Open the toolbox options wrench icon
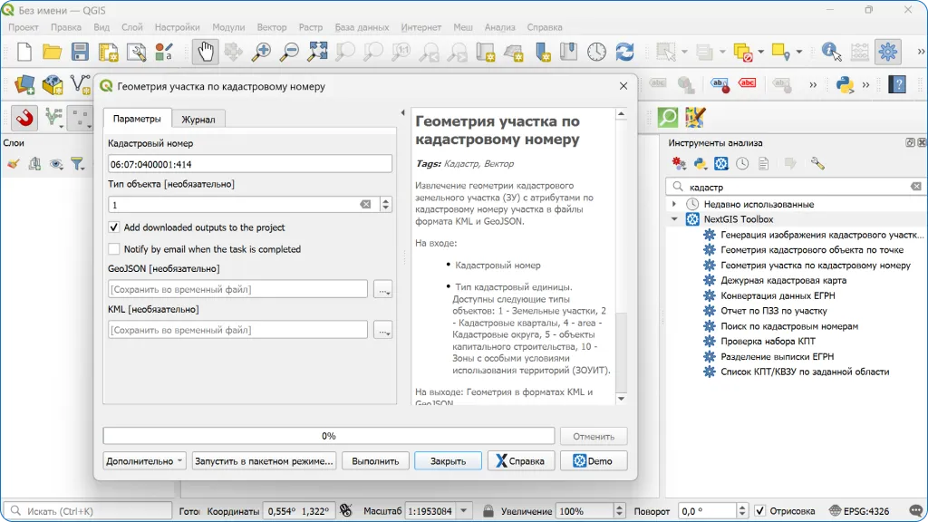 pos(817,164)
